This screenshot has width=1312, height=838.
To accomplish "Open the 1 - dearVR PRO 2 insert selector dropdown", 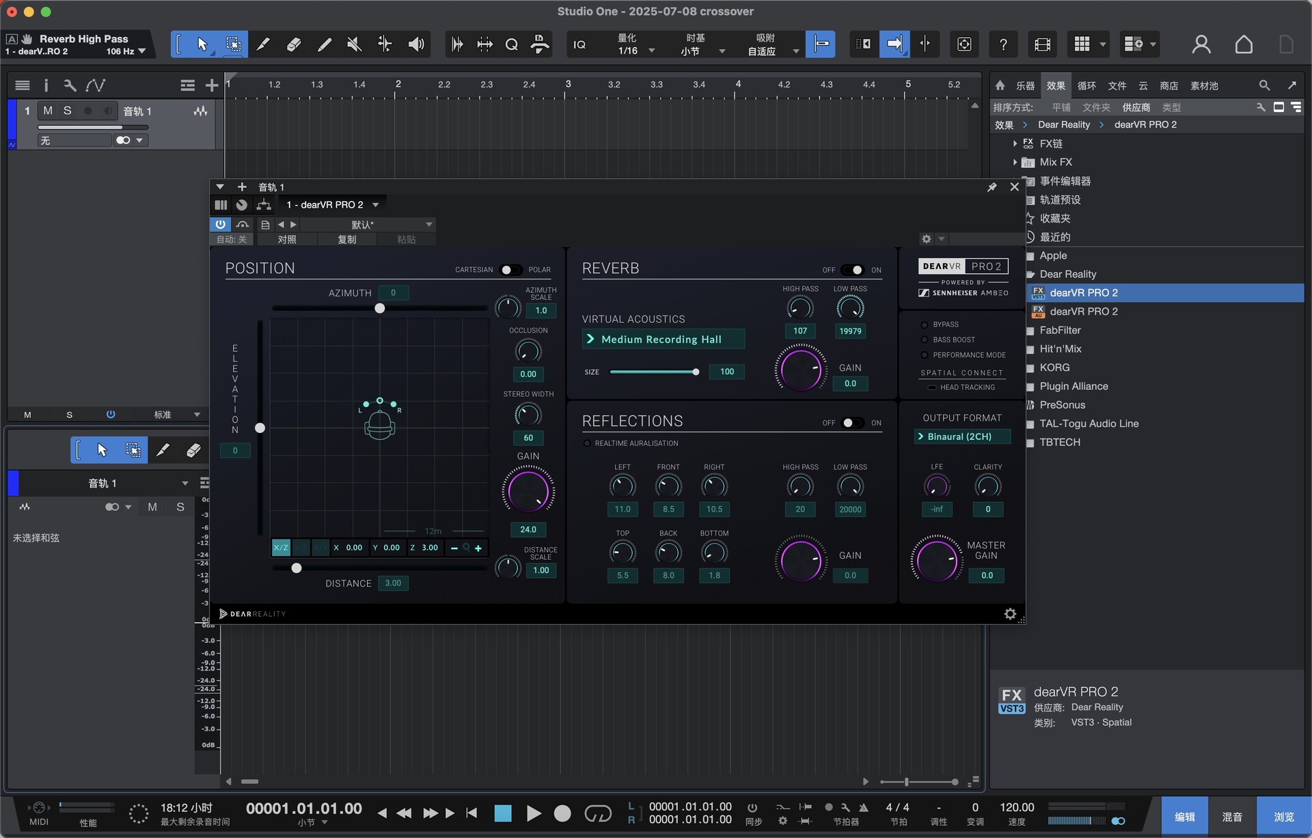I will coord(332,205).
